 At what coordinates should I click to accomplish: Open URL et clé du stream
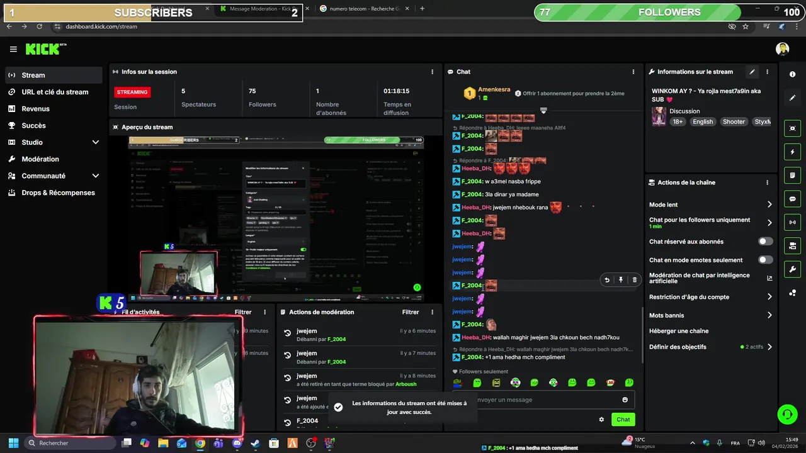click(54, 92)
